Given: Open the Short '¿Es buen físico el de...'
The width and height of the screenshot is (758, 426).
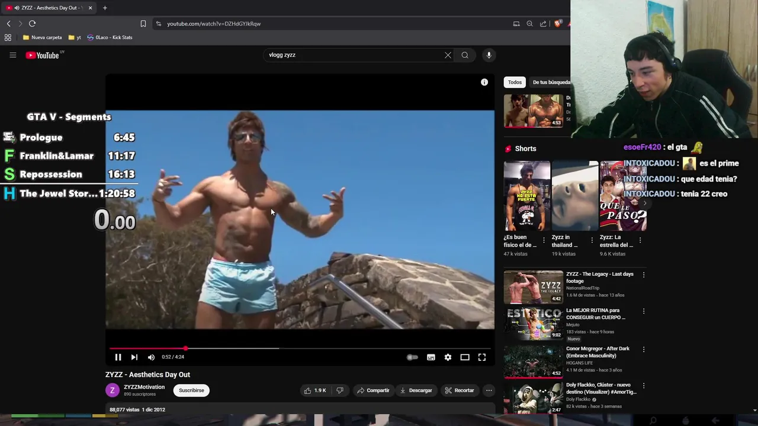Looking at the screenshot, I should (526, 196).
